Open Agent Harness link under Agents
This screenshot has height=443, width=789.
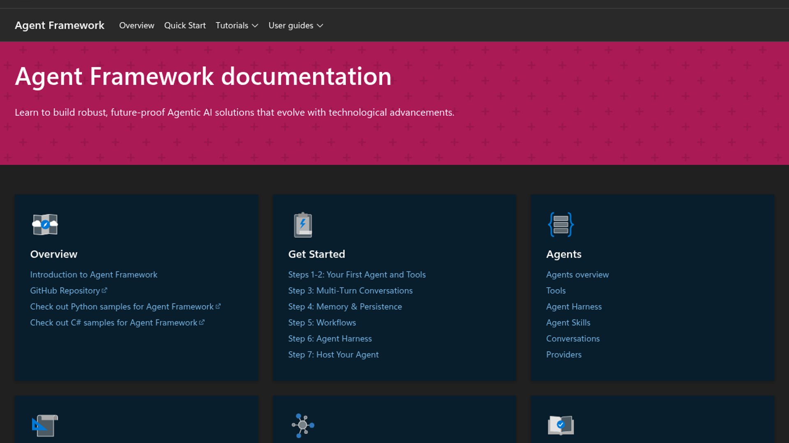(574, 306)
